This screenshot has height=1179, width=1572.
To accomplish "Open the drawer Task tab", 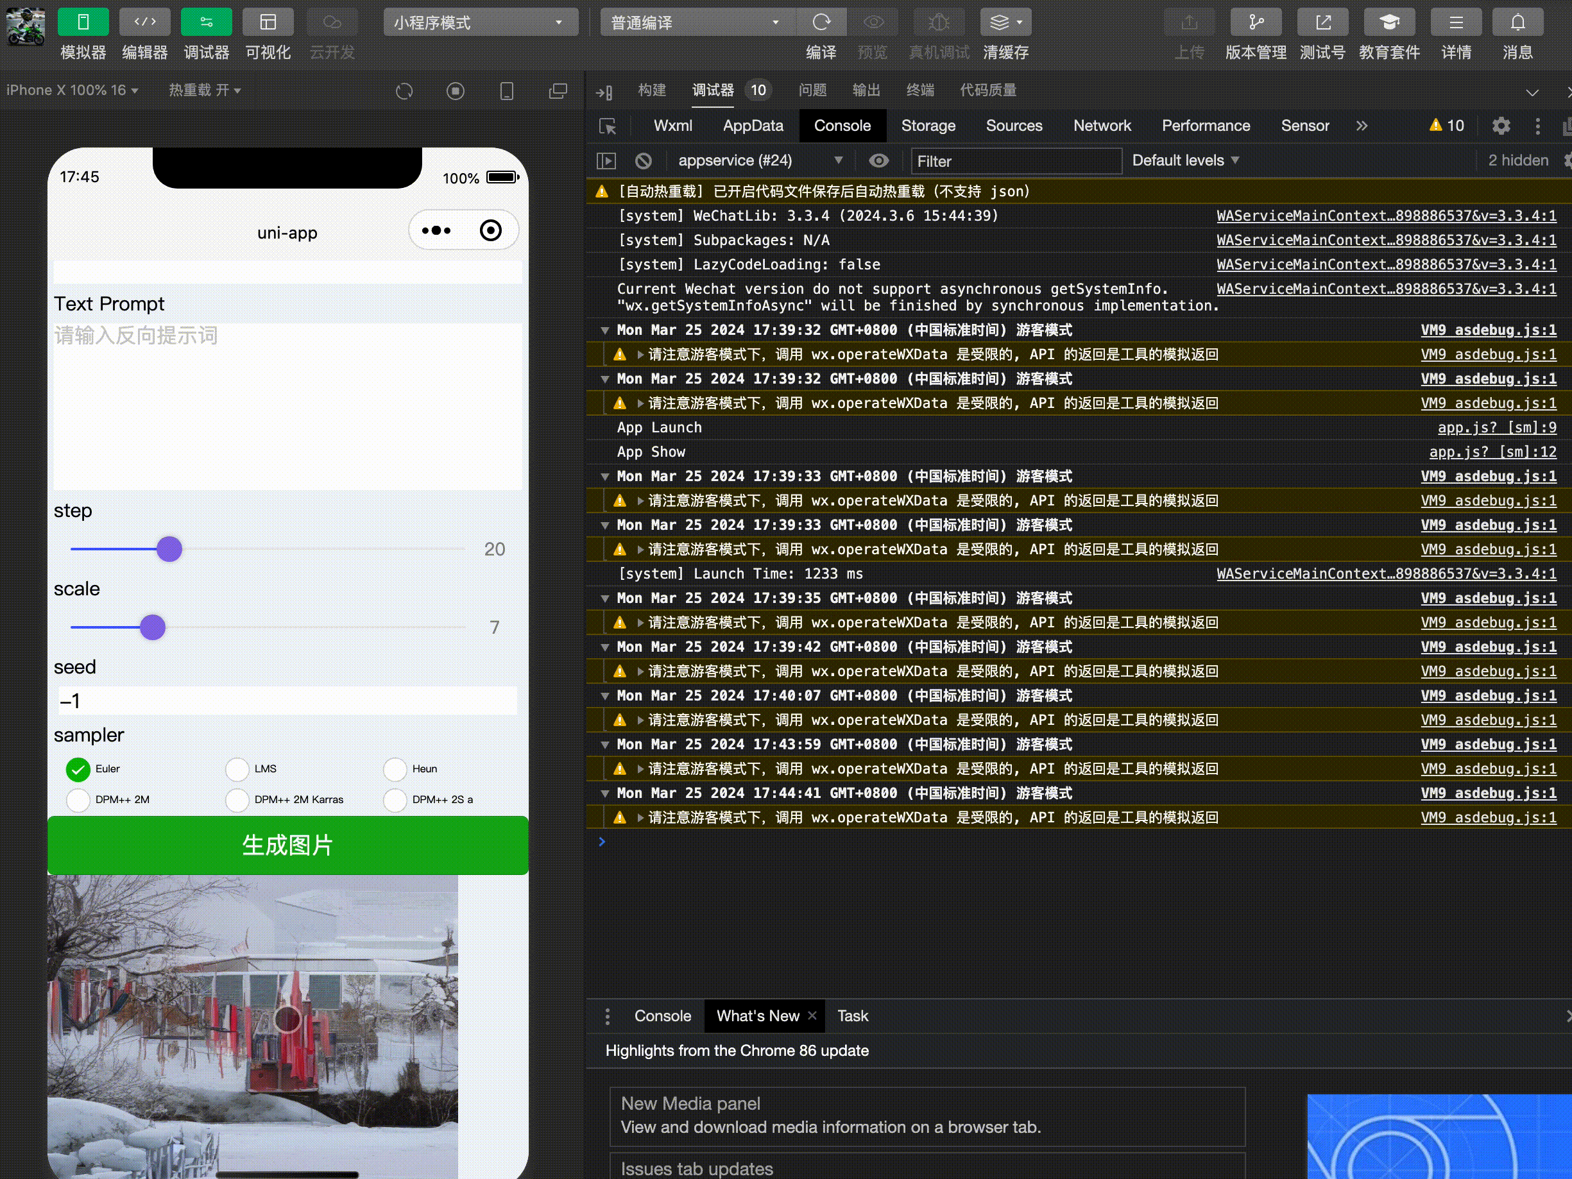I will 853,1016.
